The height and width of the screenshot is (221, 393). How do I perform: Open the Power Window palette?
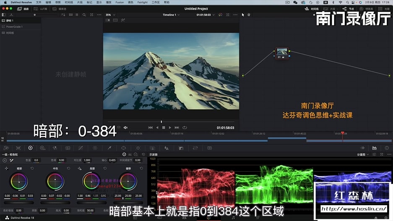pyautogui.click(x=124, y=148)
